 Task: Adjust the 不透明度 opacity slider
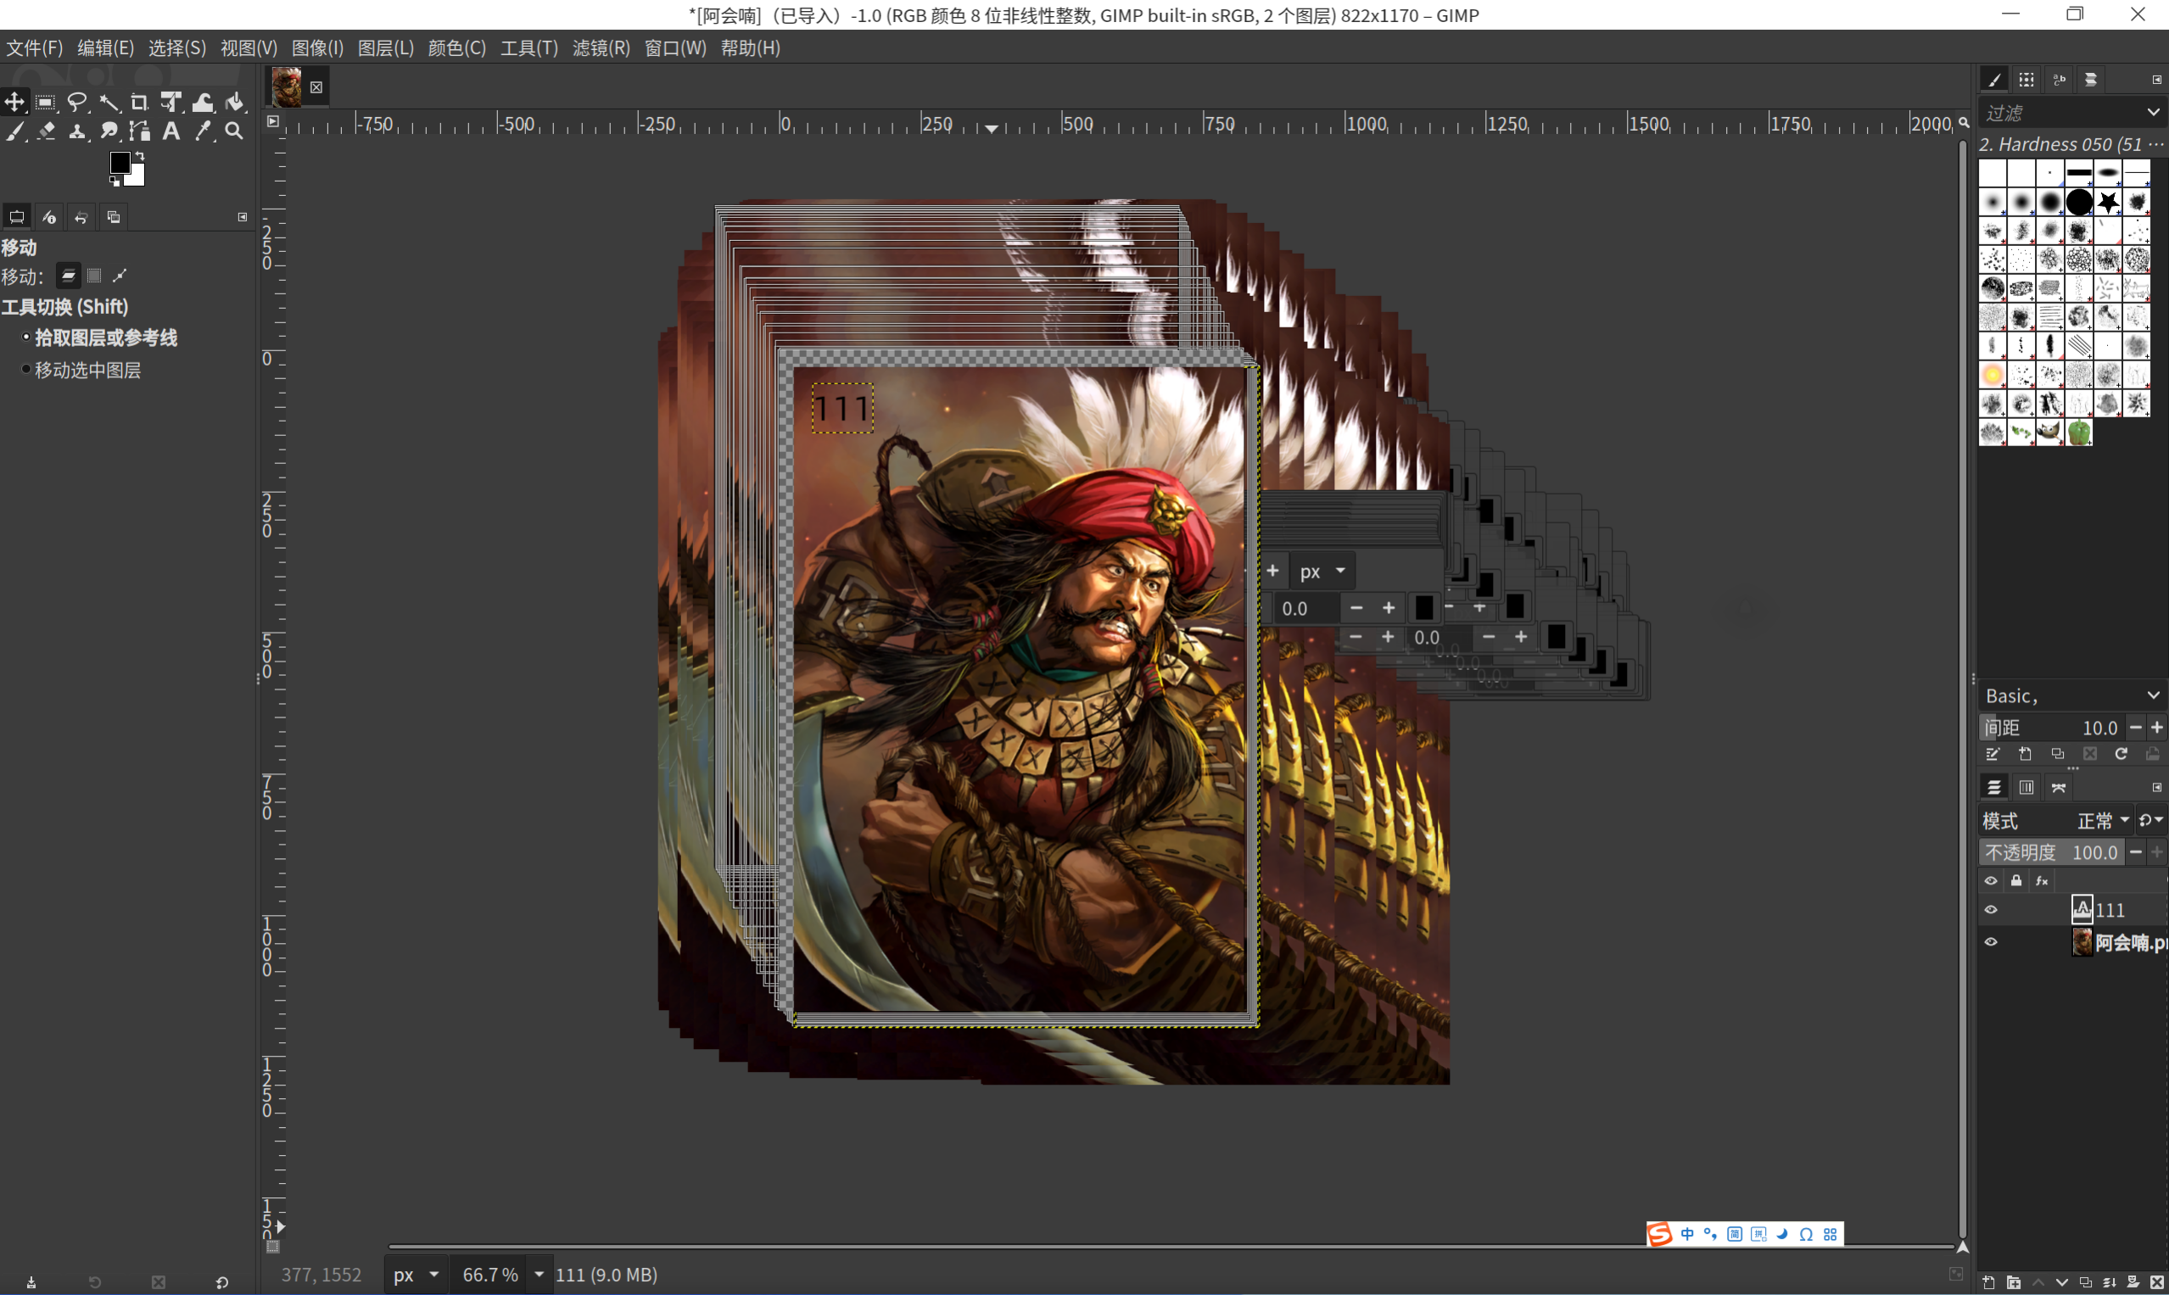(x=2050, y=851)
